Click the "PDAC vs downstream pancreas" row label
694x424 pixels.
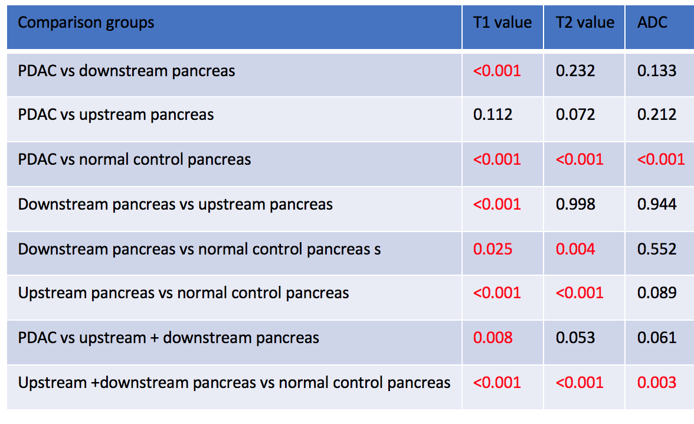pyautogui.click(x=126, y=71)
